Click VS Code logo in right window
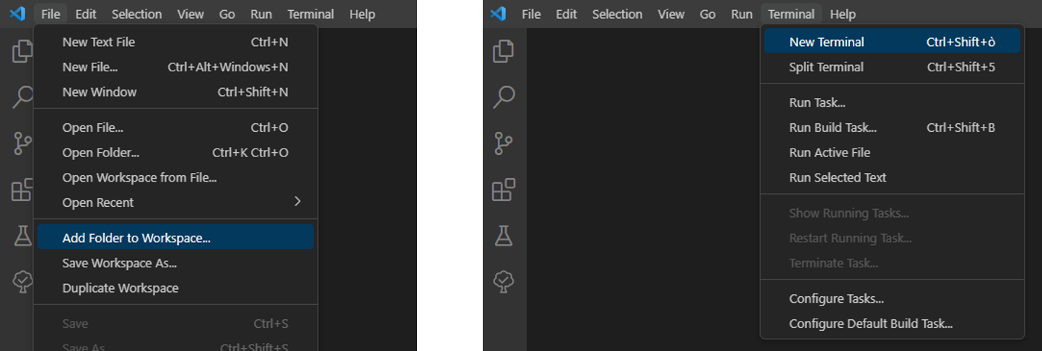 [498, 14]
